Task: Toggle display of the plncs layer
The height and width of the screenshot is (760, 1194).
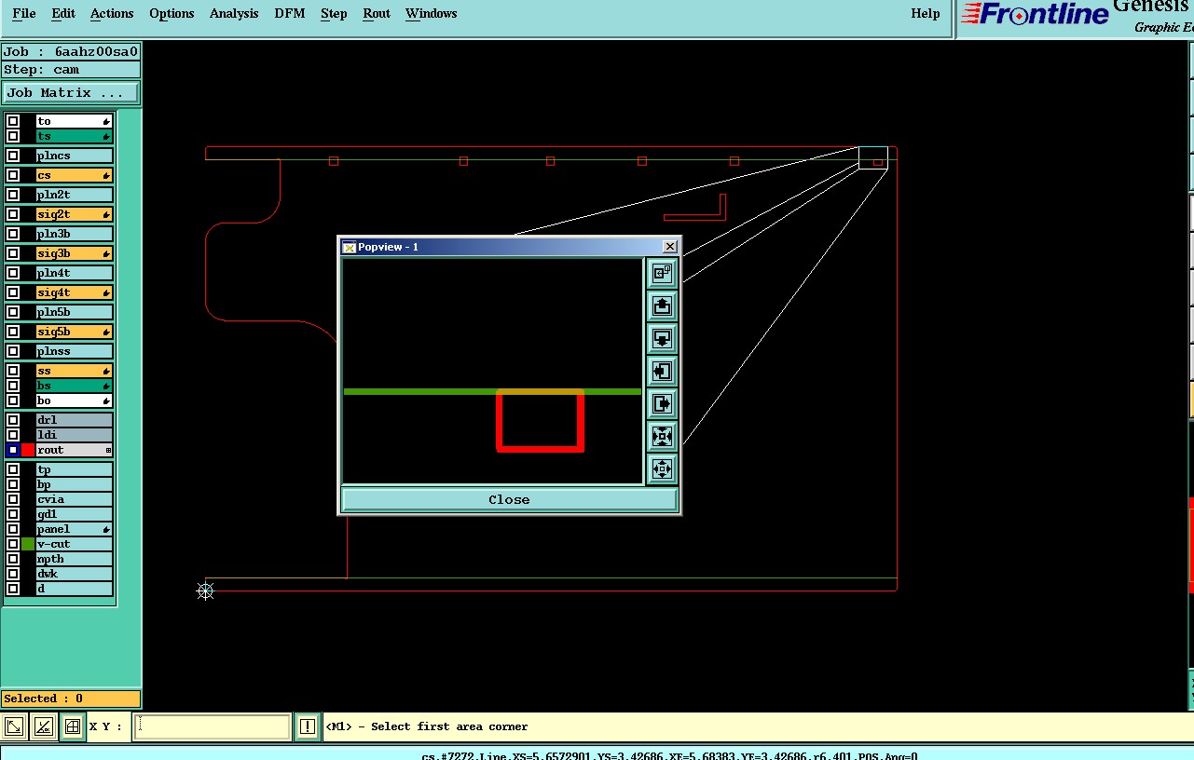Action: click(13, 156)
